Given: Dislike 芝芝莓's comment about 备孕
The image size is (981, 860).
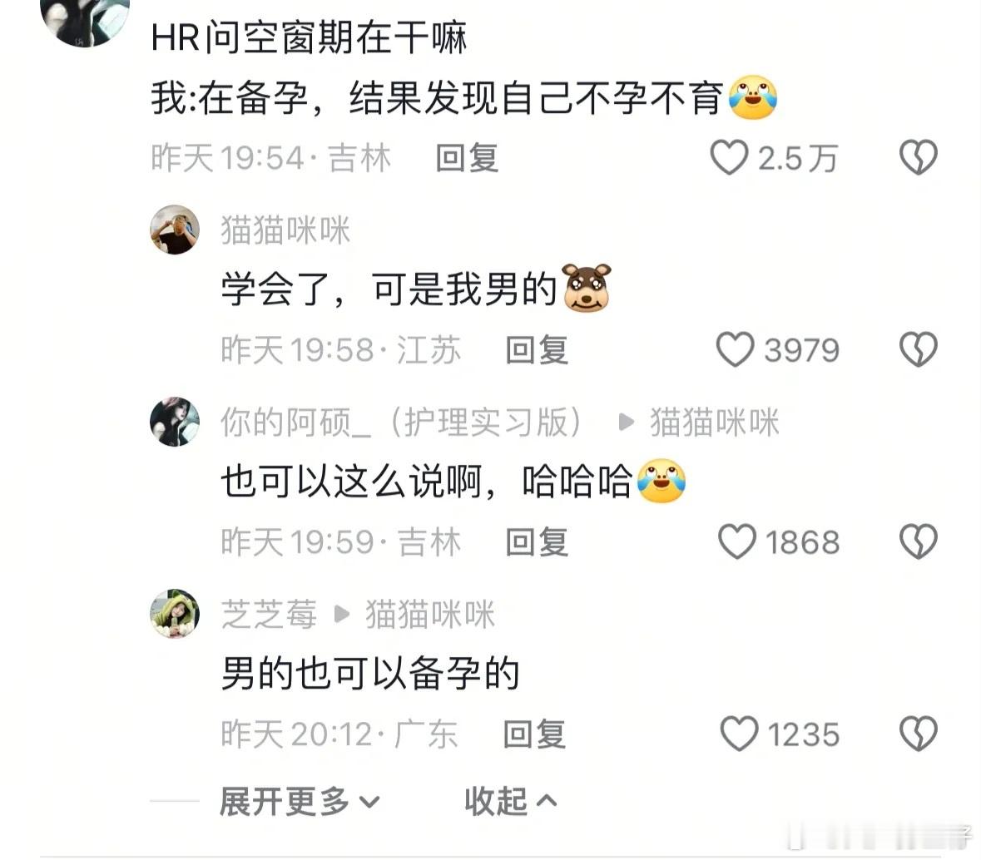Looking at the screenshot, I should 918,733.
